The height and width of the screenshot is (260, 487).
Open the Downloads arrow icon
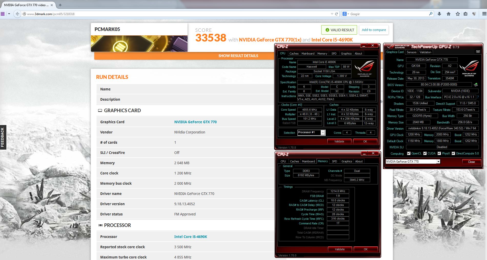coord(439,14)
